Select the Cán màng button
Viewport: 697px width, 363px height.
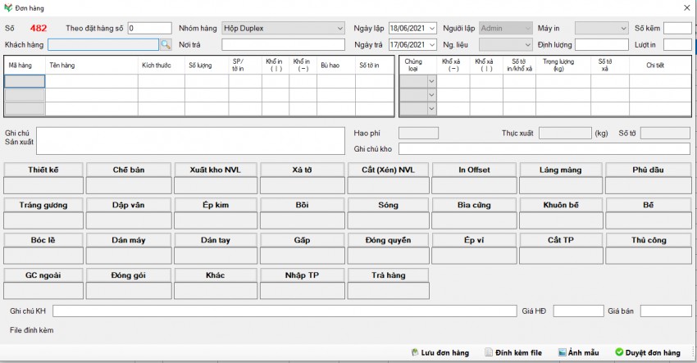(560, 170)
